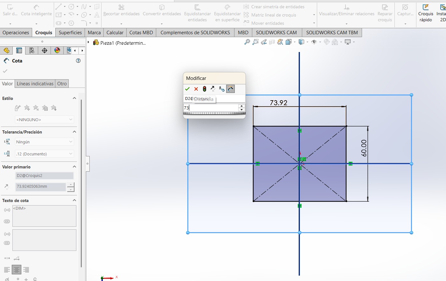
Task: Collapse the Estilo section
Action: click(x=74, y=98)
